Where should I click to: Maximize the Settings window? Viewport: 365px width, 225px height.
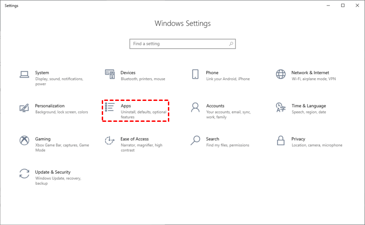point(343,5)
